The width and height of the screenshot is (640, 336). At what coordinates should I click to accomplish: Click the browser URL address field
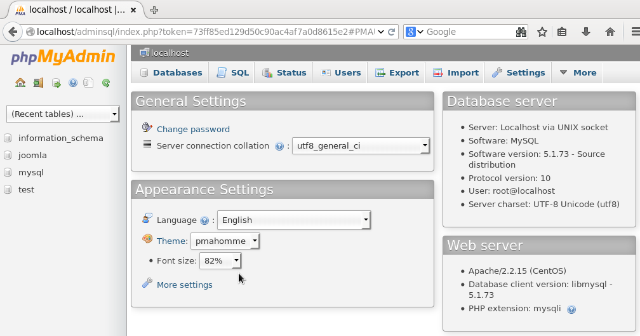(205, 32)
